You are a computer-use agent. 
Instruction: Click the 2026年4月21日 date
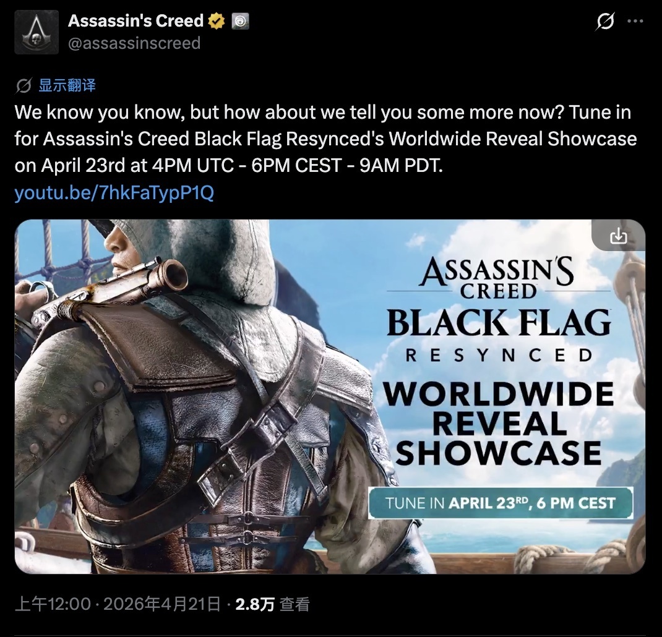(161, 604)
